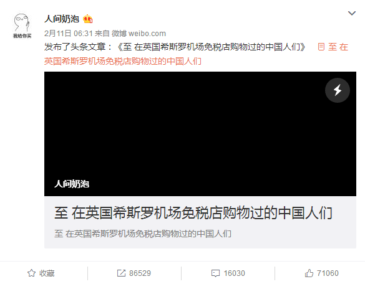Click the crown membership badge icon
The height and width of the screenshot is (284, 365).
click(88, 19)
